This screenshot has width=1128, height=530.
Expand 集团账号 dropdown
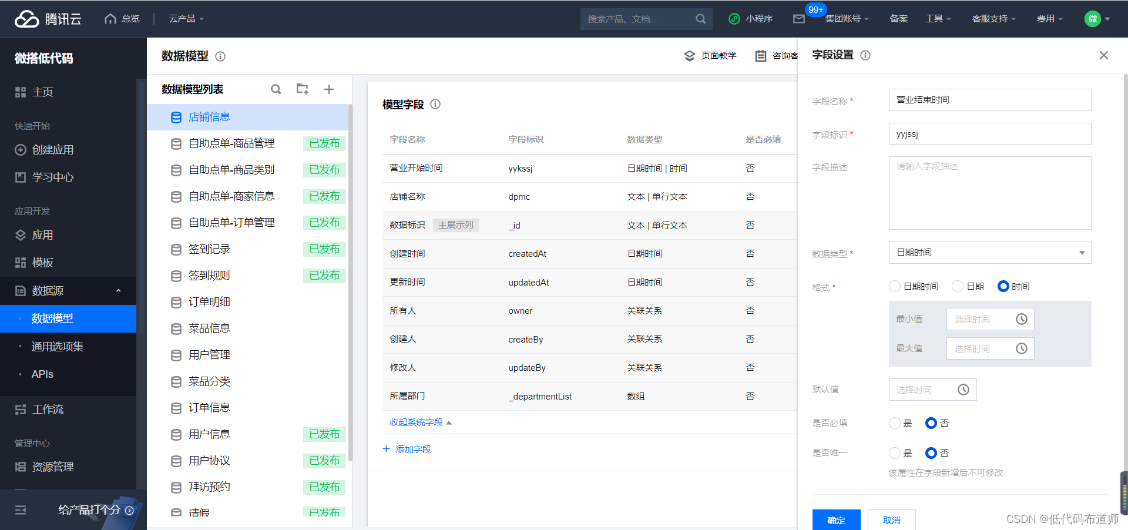847,19
